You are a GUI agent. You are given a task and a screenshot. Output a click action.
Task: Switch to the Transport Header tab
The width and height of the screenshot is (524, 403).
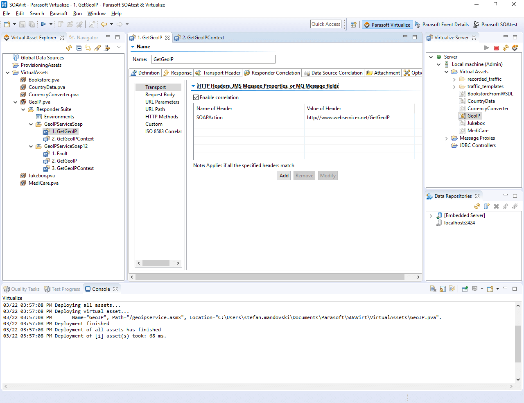218,73
